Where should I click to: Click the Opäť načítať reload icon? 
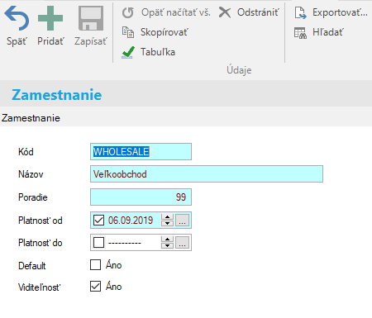(x=128, y=12)
